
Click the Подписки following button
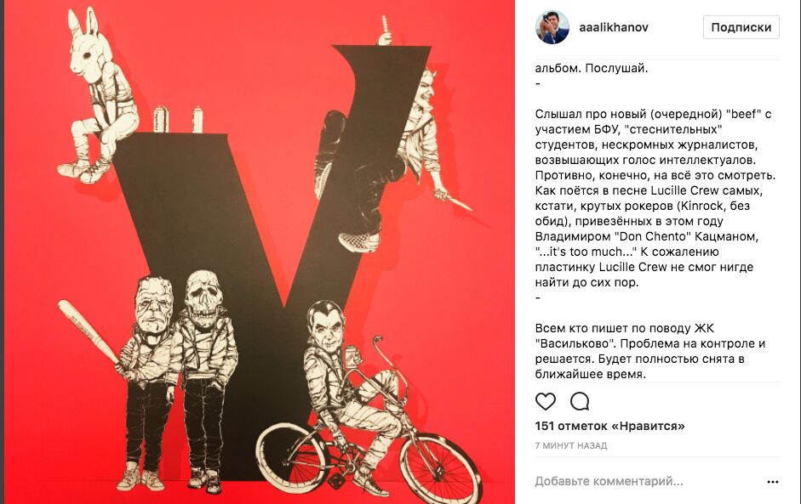[x=741, y=27]
